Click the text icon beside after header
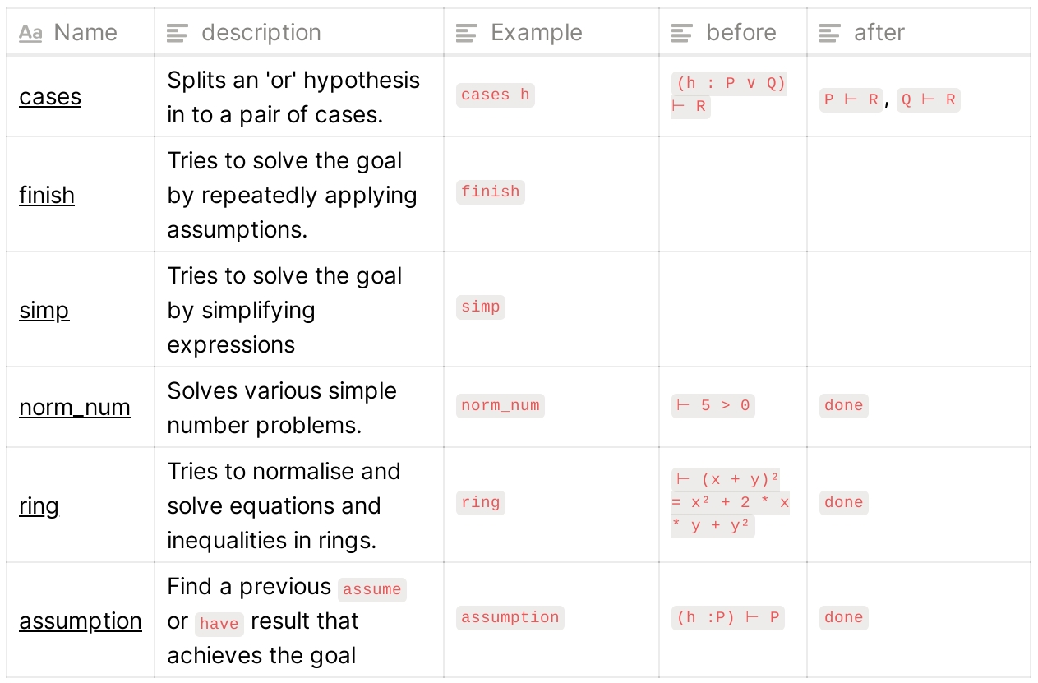1038x683 pixels. tap(830, 33)
